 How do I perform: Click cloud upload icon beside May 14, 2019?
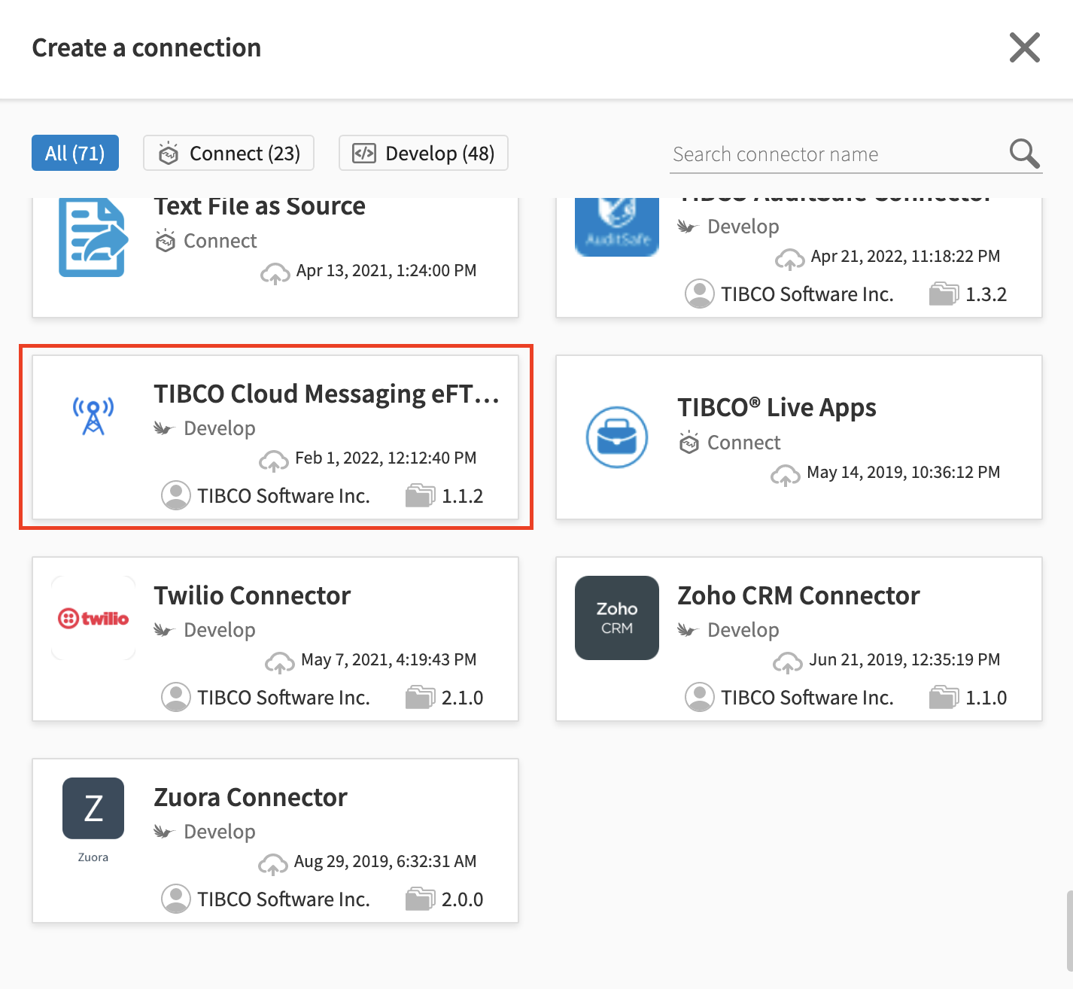tap(786, 475)
